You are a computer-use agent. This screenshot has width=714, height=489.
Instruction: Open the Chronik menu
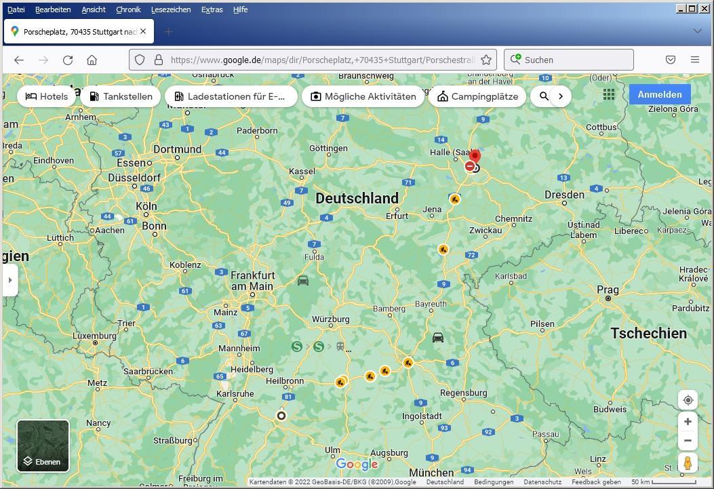tap(128, 9)
